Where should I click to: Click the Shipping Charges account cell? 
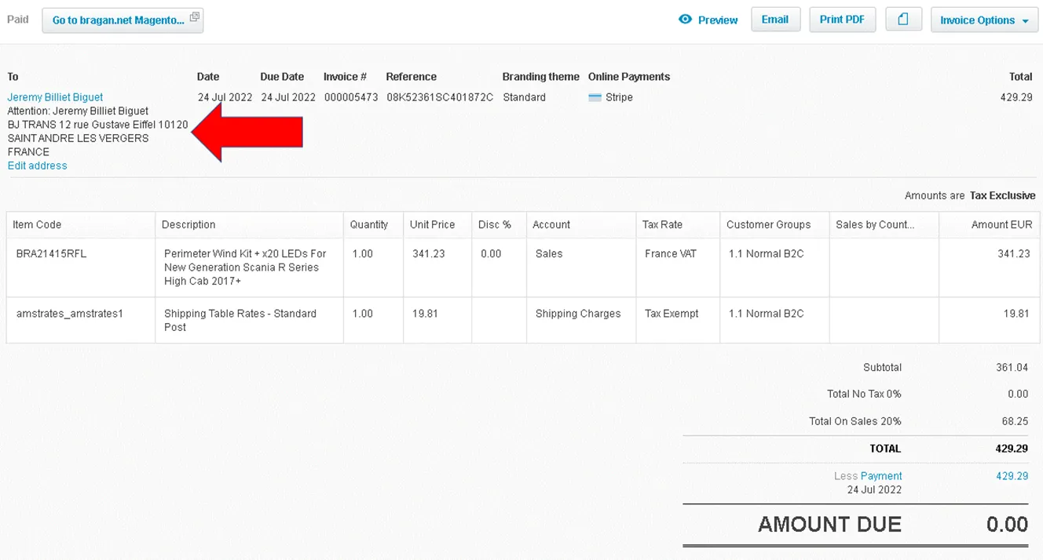tap(581, 320)
